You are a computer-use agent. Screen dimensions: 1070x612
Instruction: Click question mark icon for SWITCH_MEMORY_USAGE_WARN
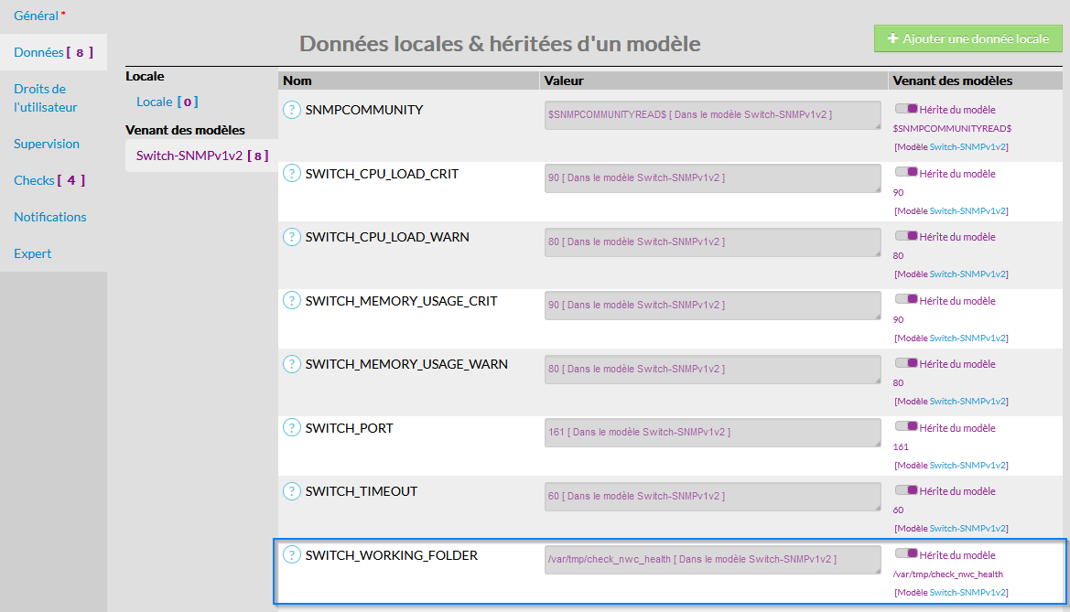point(292,364)
